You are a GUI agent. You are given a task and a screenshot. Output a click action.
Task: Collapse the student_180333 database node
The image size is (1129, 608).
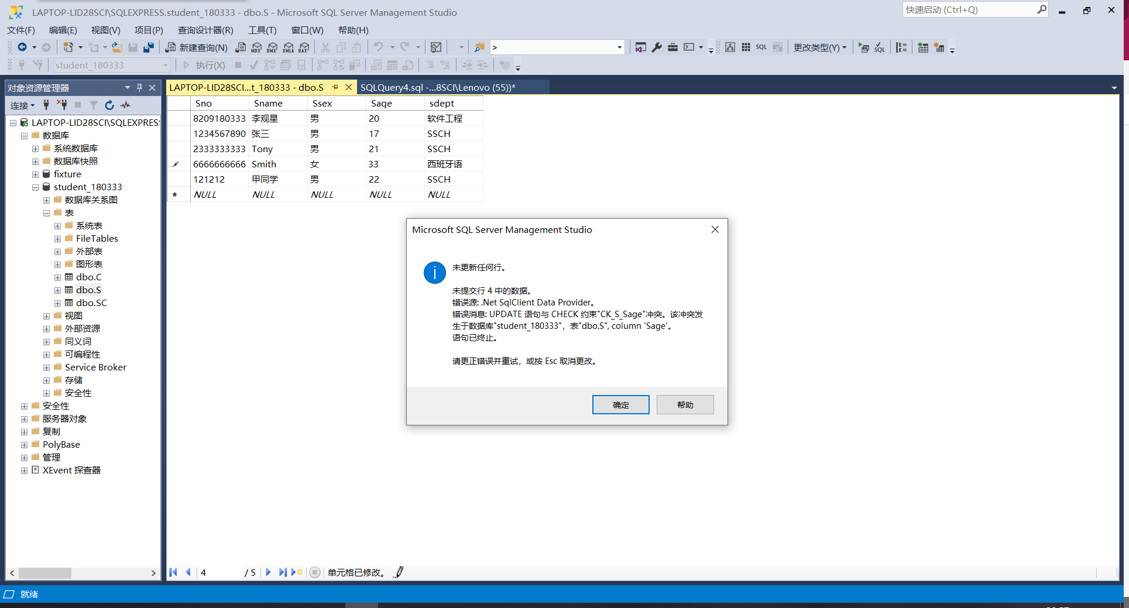(35, 187)
